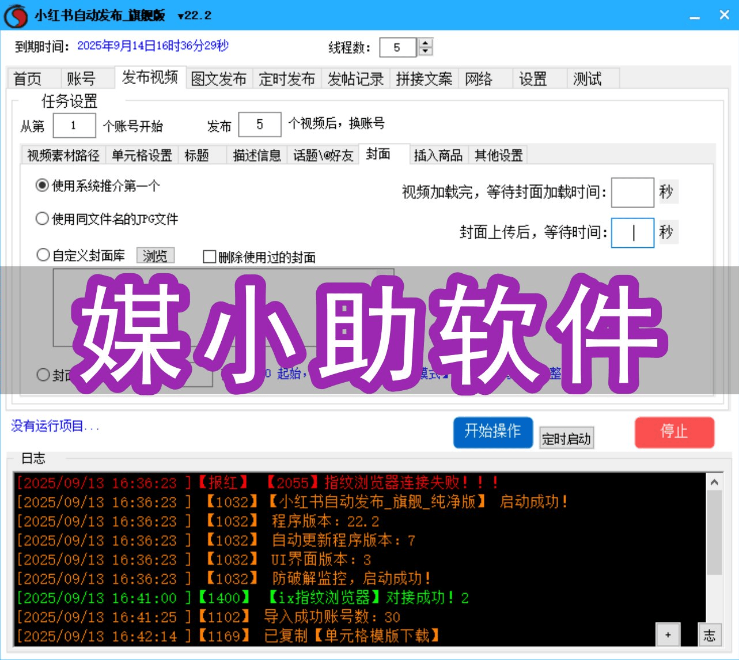Screen dimensions: 739x660
Task: Open the 视频素材路径 sub-tab
Action: [x=63, y=155]
